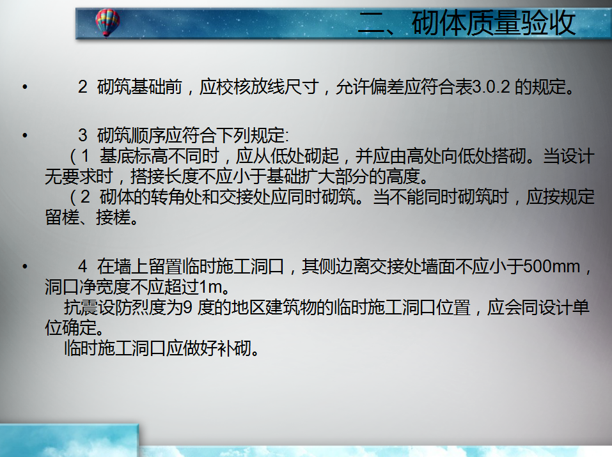Click the line starting （1 基底标高不同时

332,156
